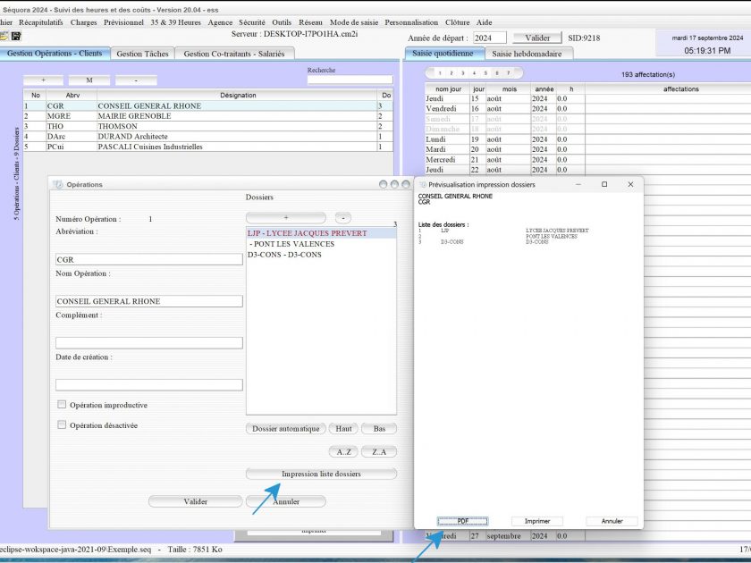This screenshot has height=563, width=751.
Task: Select the DURAND Architecte operation row
Action: pyautogui.click(x=207, y=137)
